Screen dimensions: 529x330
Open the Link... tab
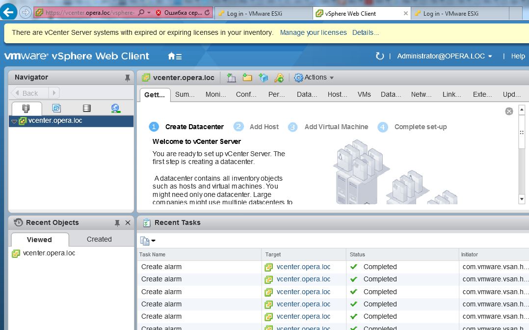[x=452, y=95]
